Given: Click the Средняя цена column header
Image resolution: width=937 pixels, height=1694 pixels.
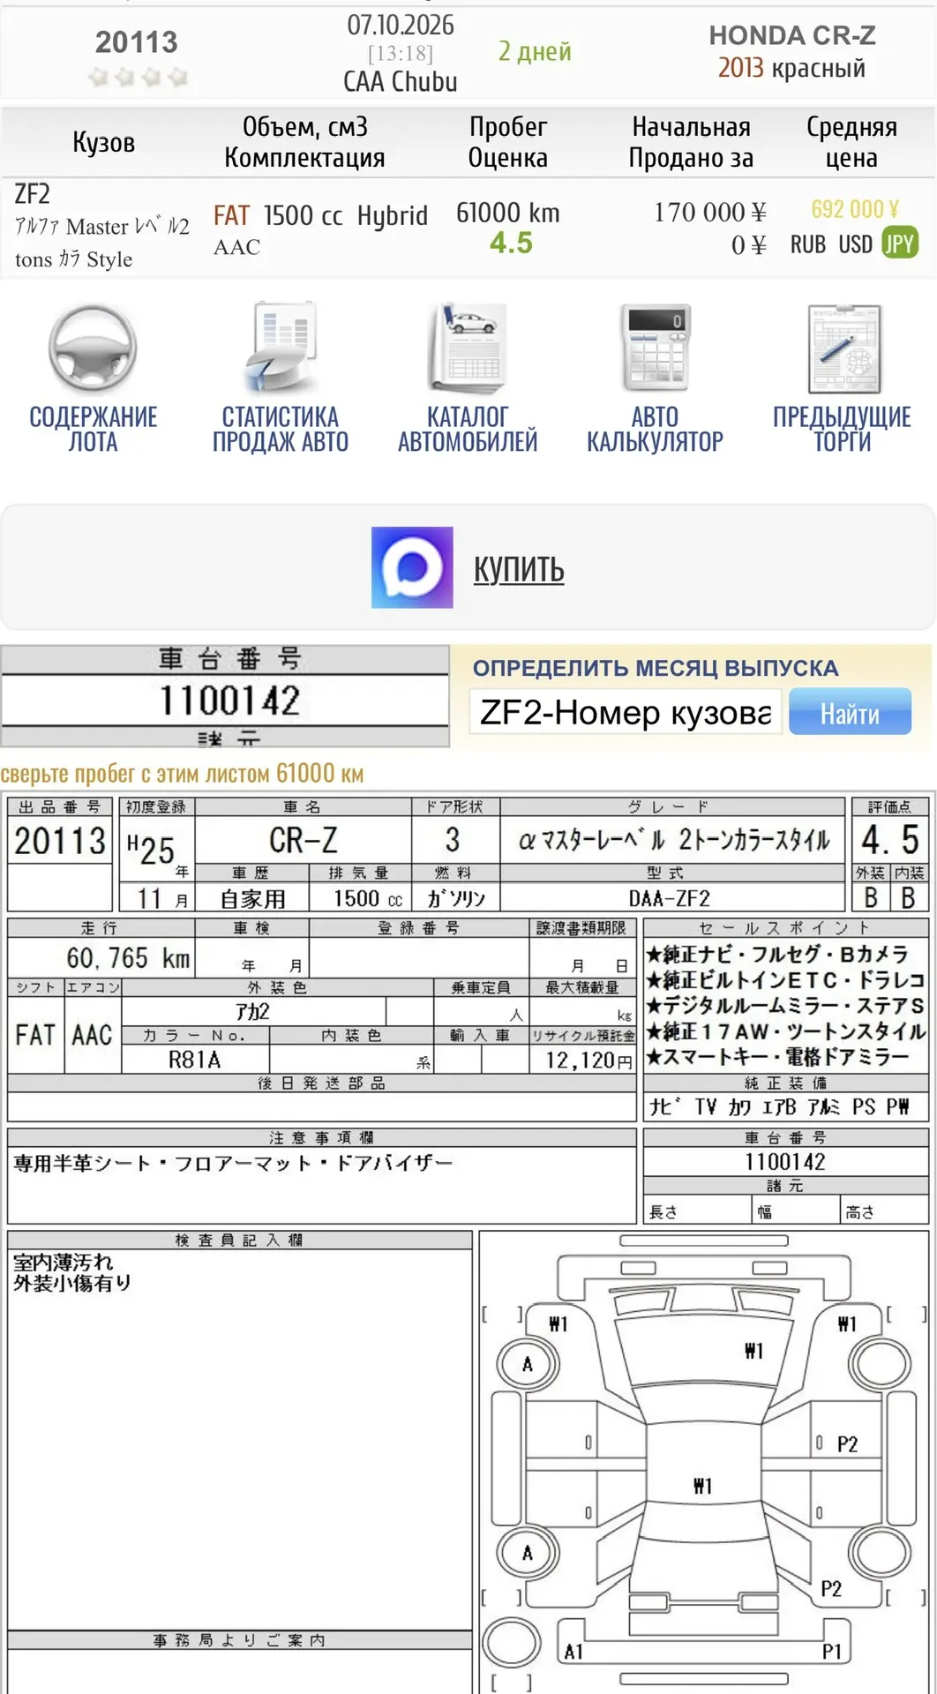Looking at the screenshot, I should click(851, 142).
